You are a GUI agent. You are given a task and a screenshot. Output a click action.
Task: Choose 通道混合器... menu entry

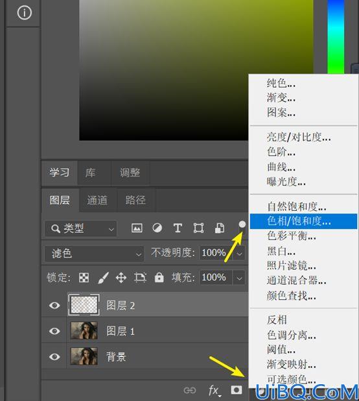click(303, 280)
